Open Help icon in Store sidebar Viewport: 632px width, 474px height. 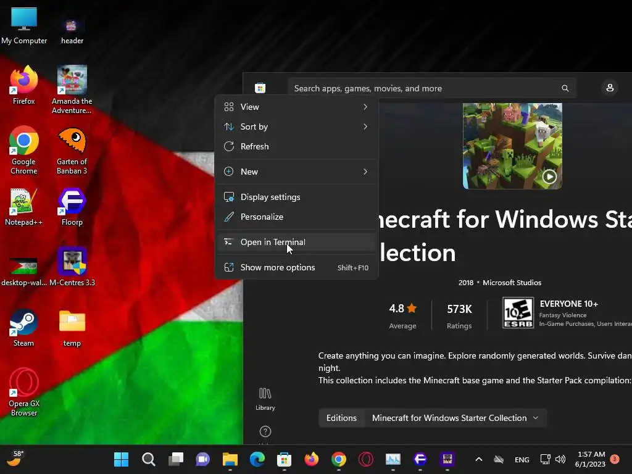[265, 431]
